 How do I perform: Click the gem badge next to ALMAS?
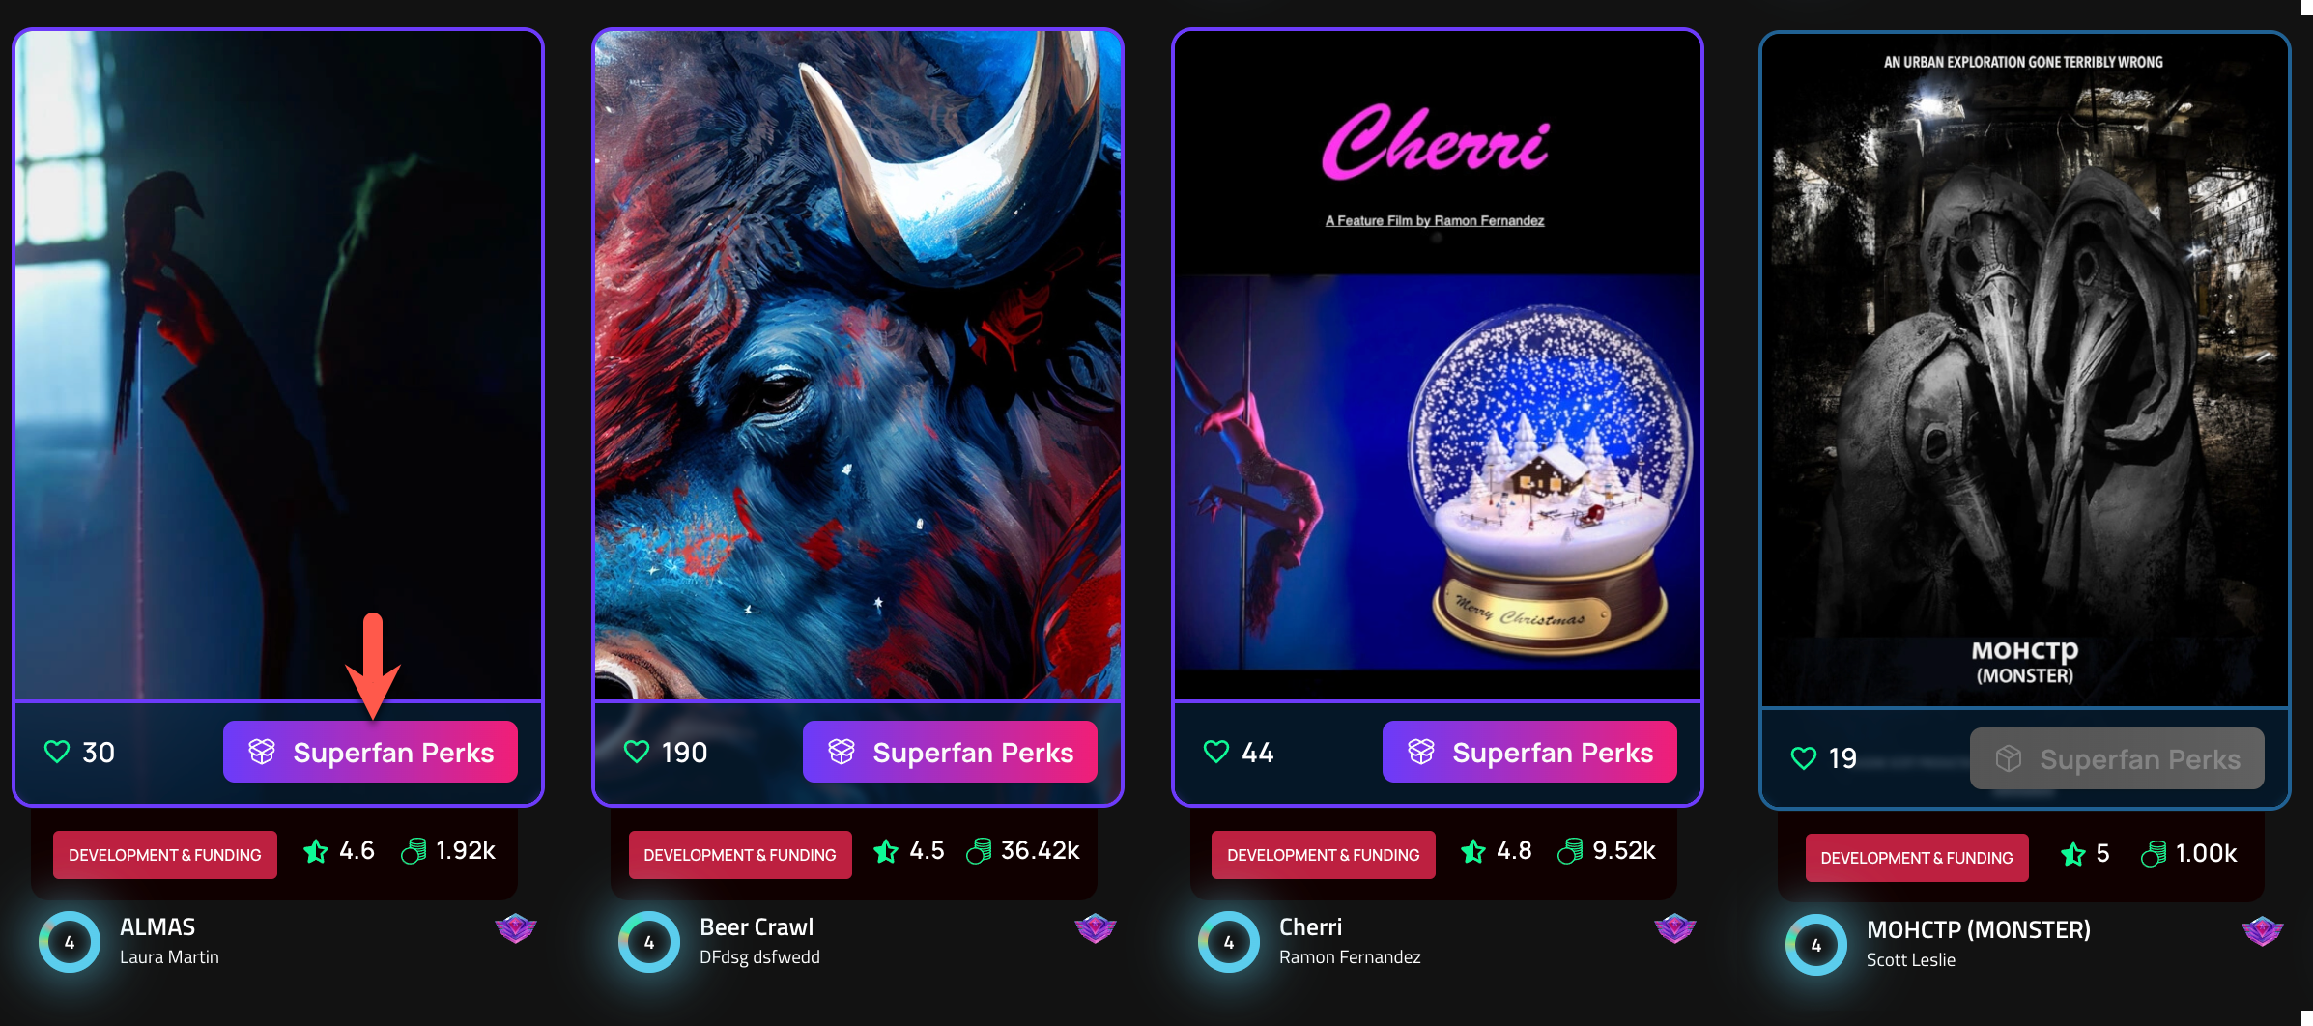[x=516, y=928]
